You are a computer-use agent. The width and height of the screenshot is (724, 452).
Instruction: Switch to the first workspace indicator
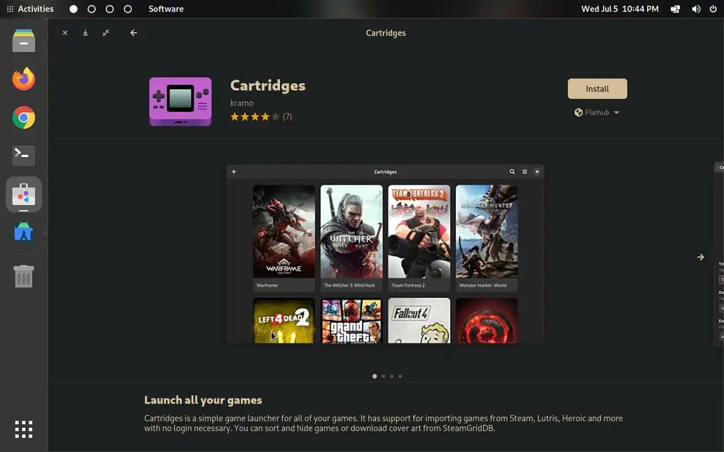click(74, 9)
